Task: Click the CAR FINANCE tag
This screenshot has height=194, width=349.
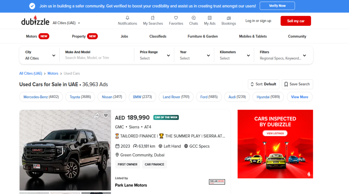Action: (154, 164)
